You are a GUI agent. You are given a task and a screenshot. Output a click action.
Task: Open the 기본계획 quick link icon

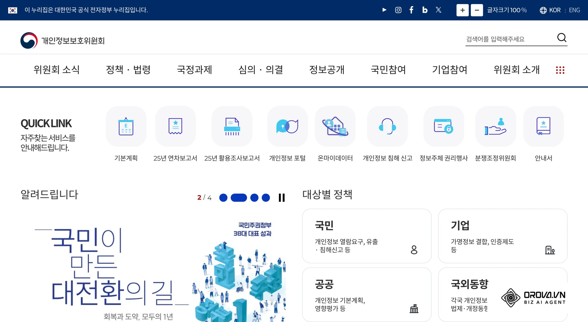coord(126,127)
